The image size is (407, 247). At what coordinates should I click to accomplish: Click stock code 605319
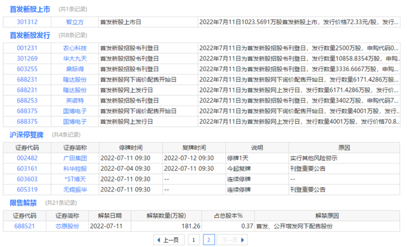click(x=27, y=190)
